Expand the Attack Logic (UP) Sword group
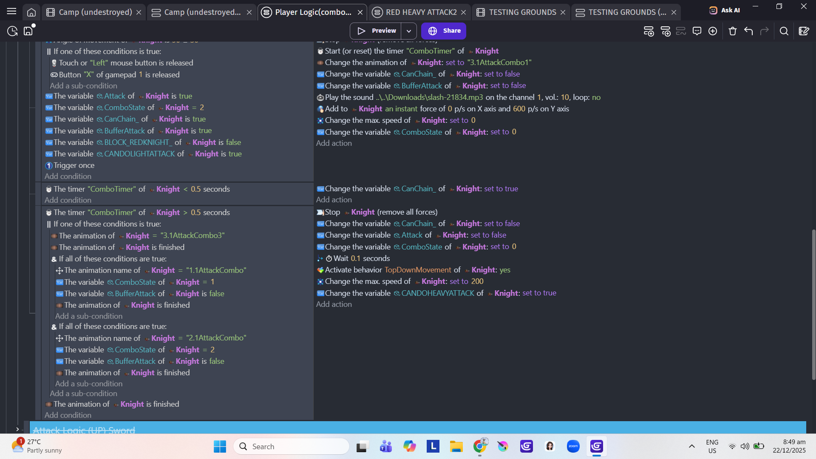The height and width of the screenshot is (459, 816). pyautogui.click(x=17, y=429)
